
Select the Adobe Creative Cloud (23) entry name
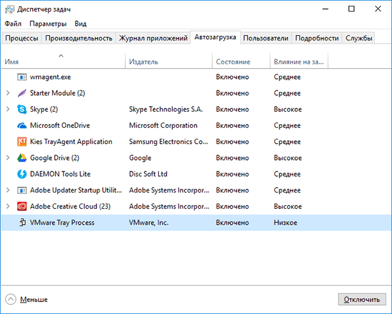[x=70, y=206]
